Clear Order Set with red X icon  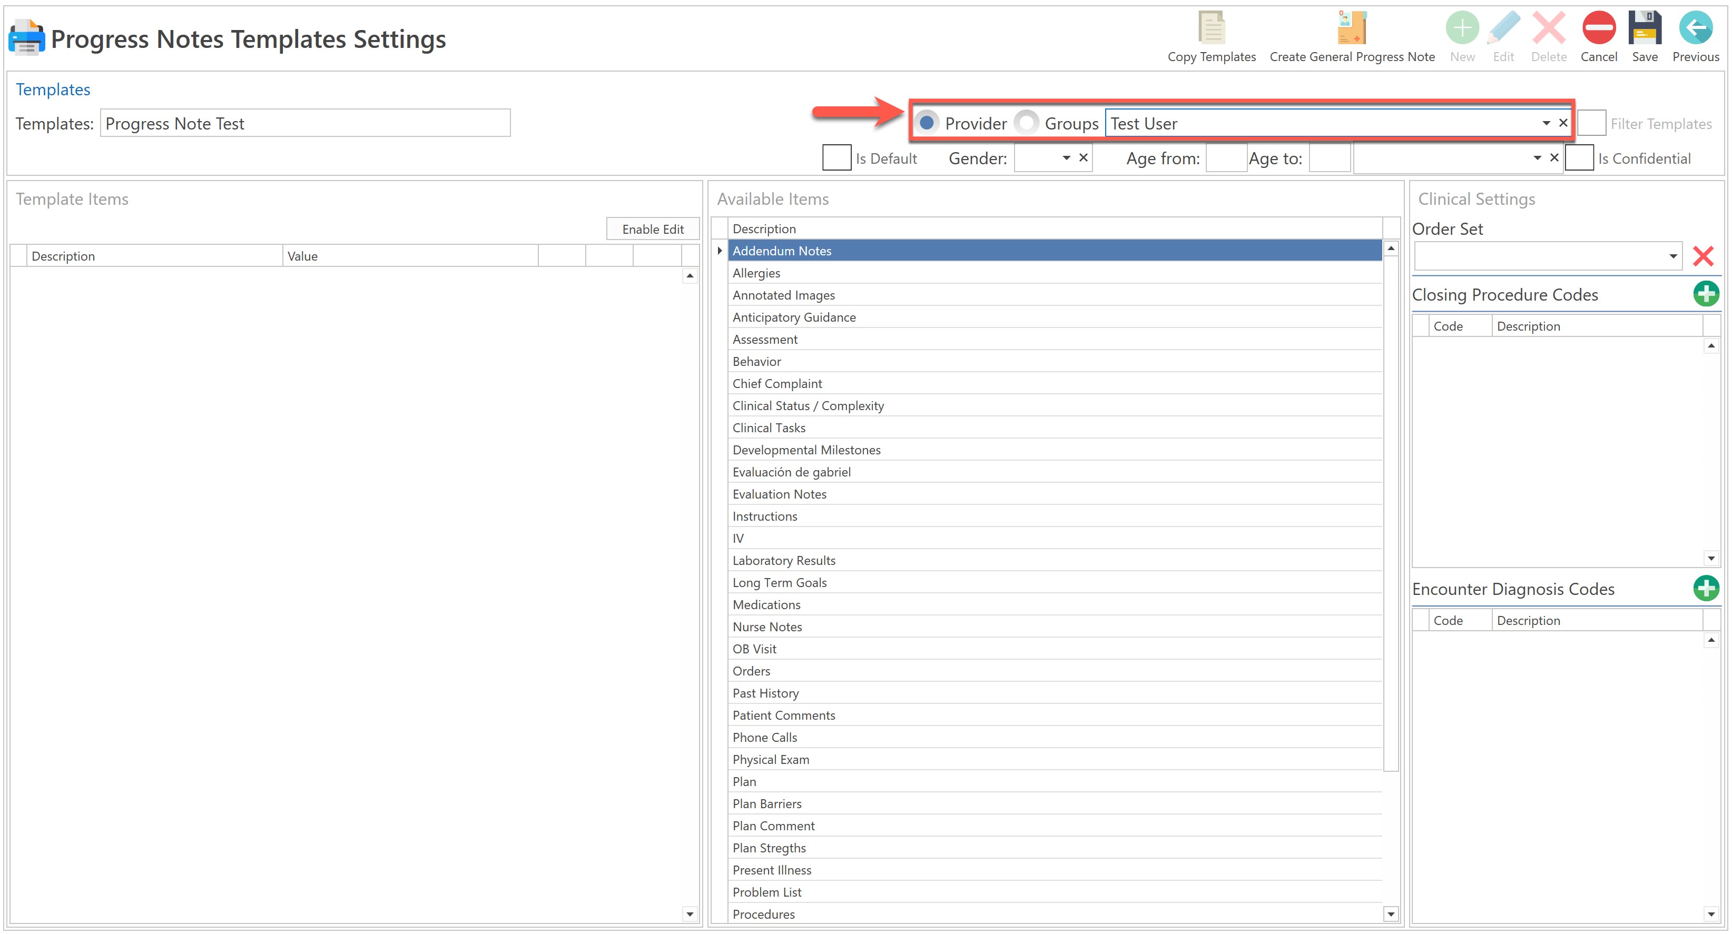click(1703, 256)
